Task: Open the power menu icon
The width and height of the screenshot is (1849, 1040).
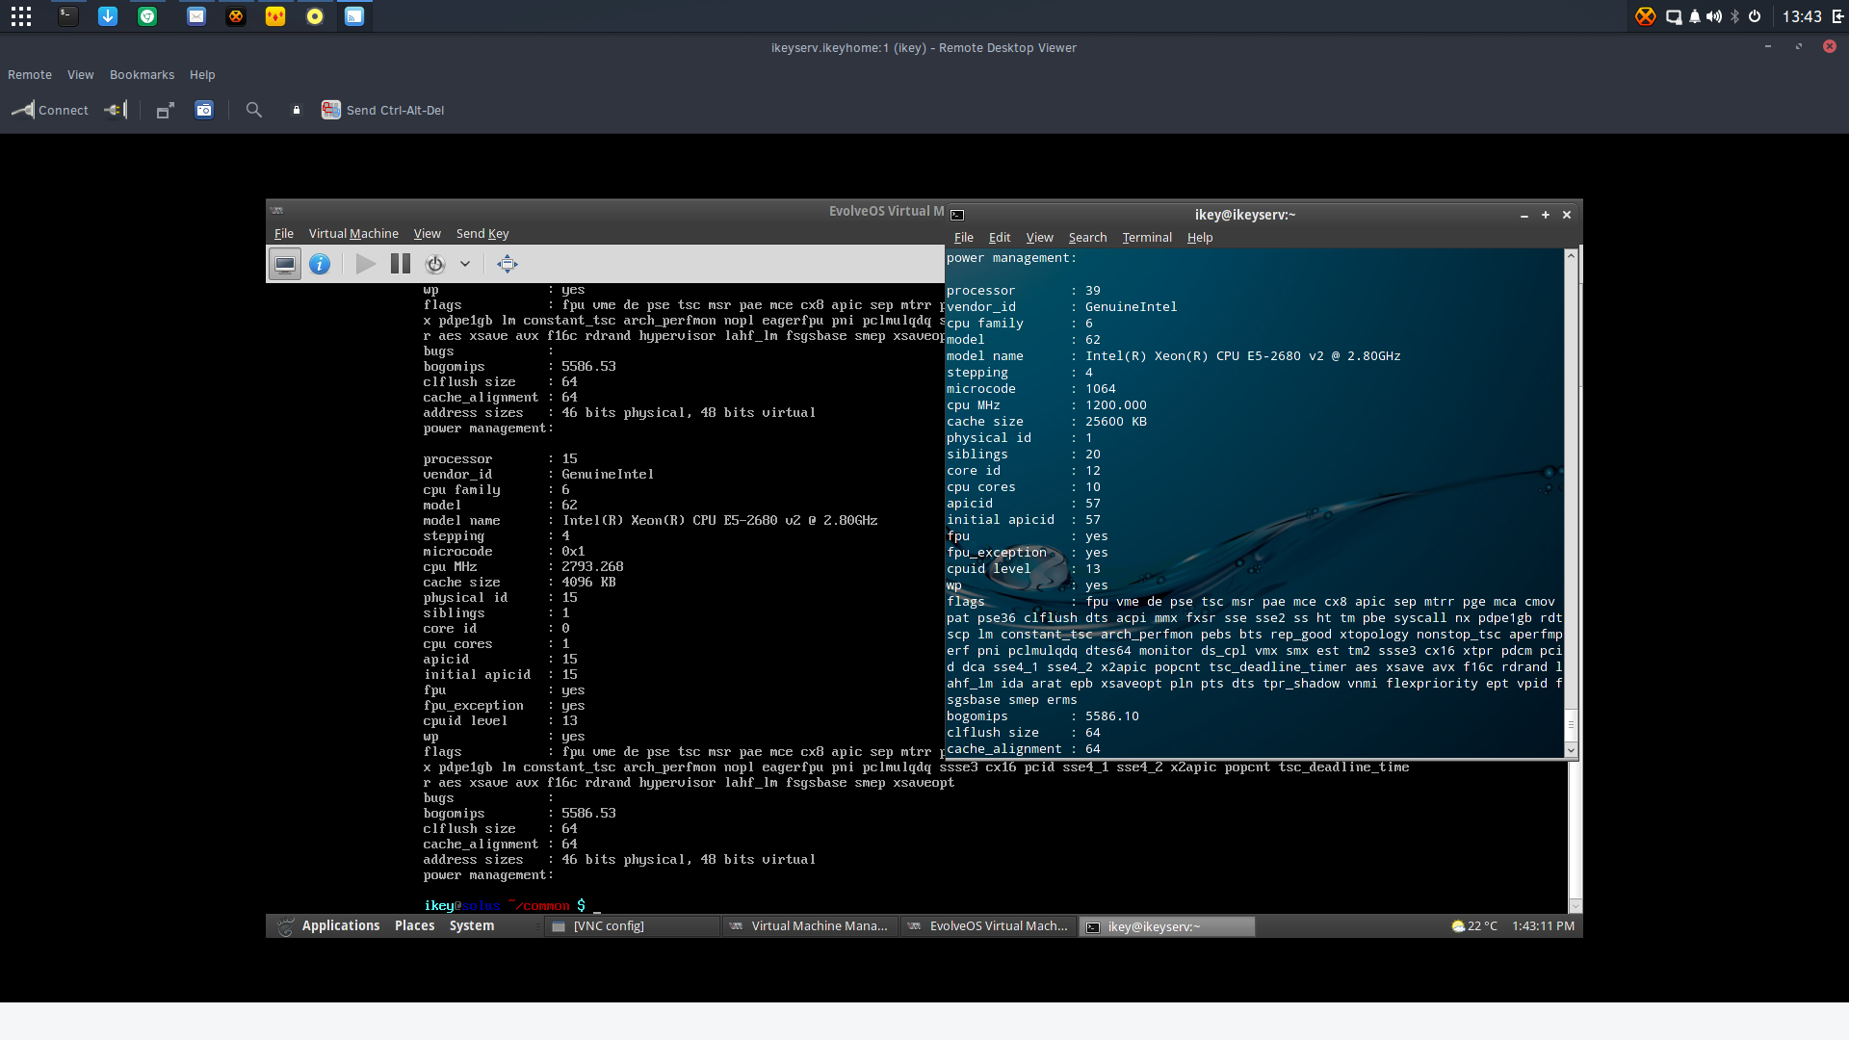Action: [1755, 16]
